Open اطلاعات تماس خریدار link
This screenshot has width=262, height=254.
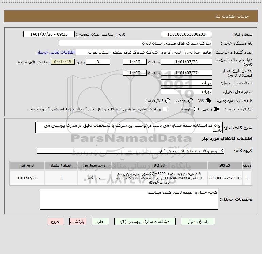tap(56, 52)
